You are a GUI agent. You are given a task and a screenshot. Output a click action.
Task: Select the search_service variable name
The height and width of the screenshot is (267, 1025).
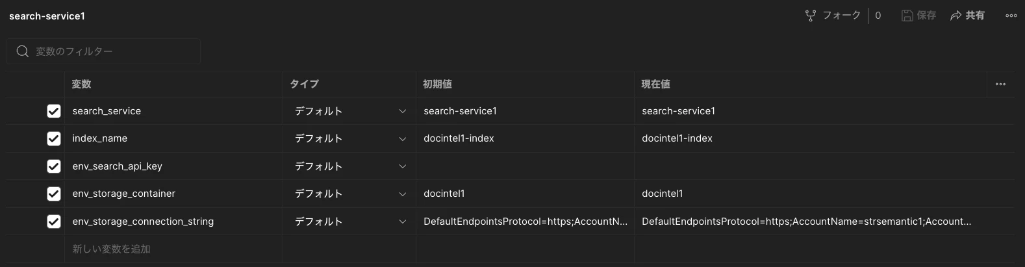(107, 111)
